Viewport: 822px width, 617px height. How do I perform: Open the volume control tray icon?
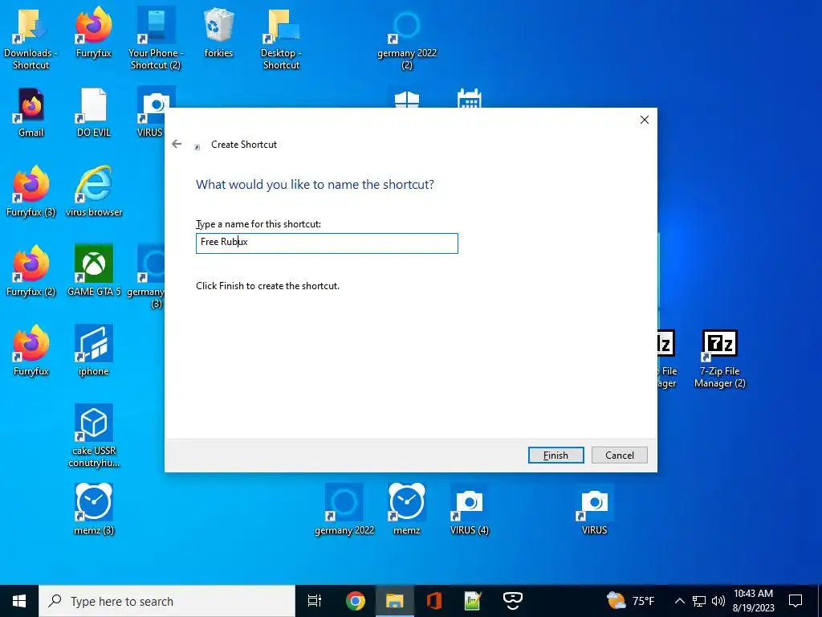[718, 601]
